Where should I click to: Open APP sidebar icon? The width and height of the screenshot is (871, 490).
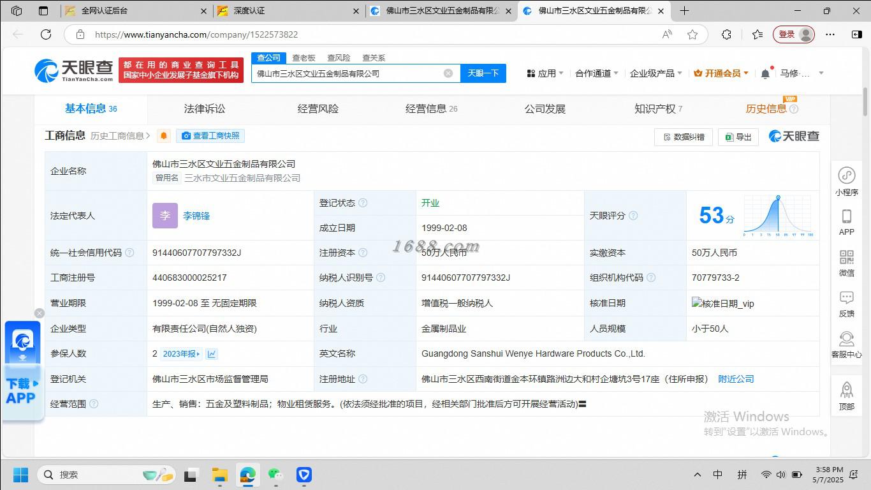coord(847,222)
